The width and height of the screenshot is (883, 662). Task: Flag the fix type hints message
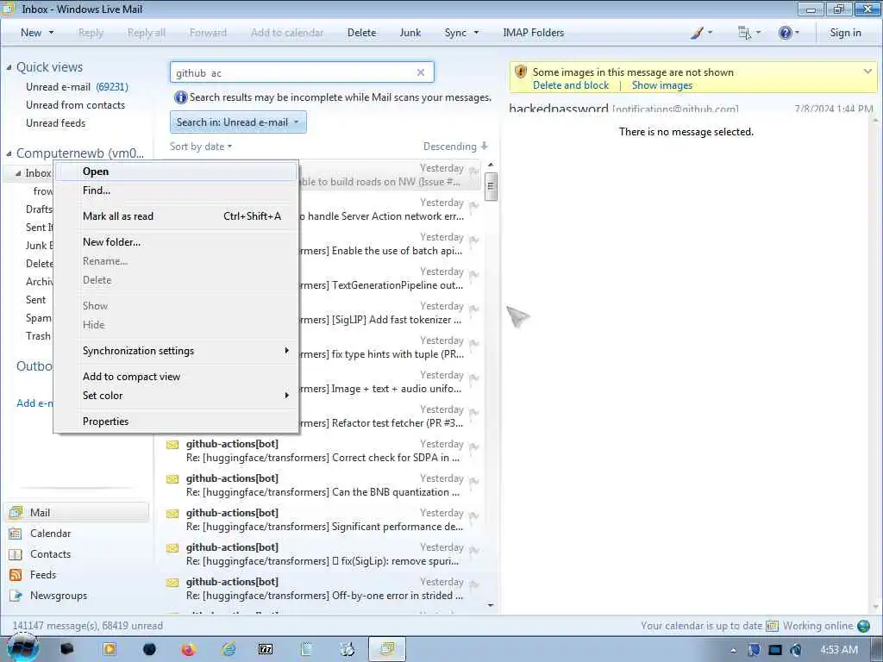tap(473, 344)
